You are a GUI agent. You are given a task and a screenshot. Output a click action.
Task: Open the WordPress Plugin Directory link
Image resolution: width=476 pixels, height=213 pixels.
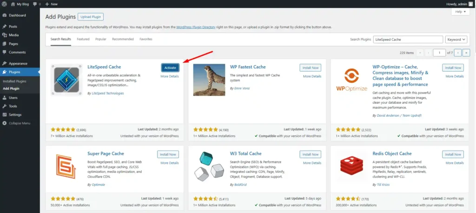click(196, 27)
